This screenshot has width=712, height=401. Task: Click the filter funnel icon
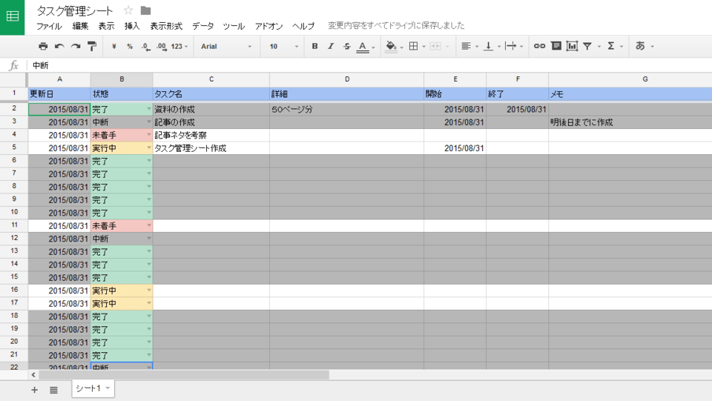point(587,47)
